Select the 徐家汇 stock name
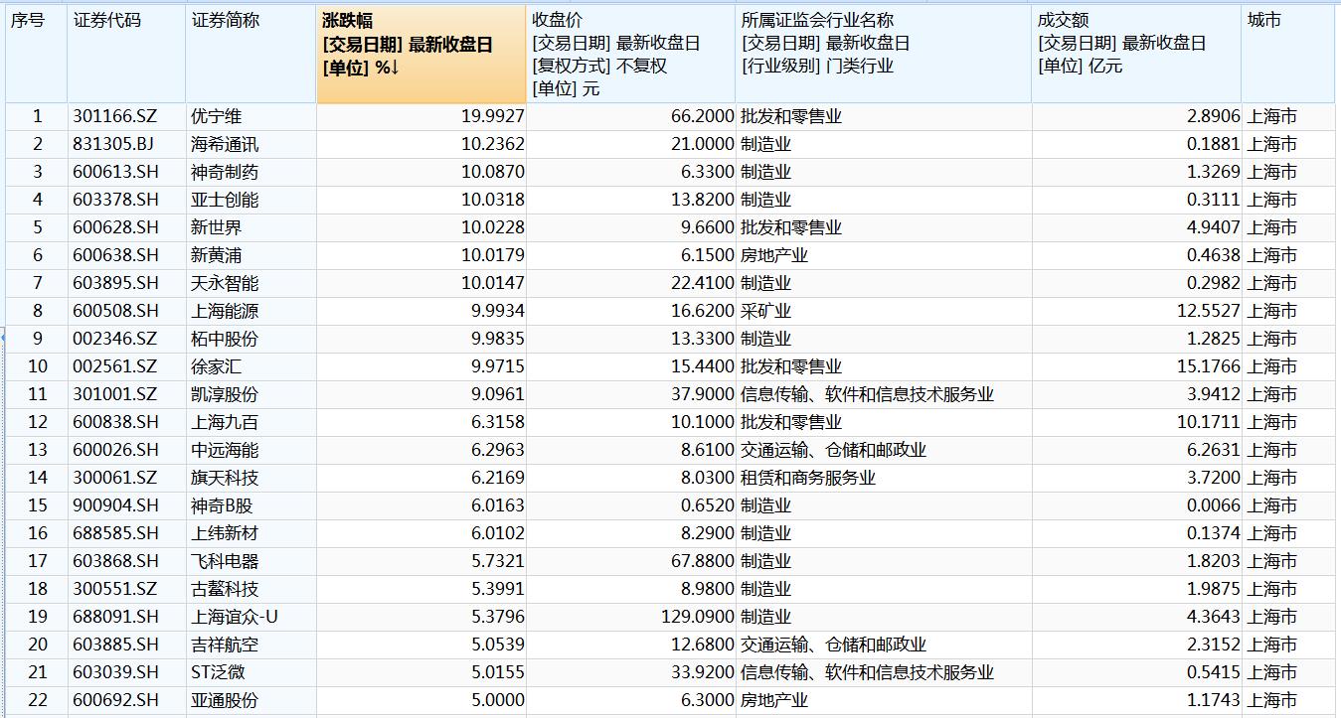The height and width of the screenshot is (718, 1341). [216, 366]
